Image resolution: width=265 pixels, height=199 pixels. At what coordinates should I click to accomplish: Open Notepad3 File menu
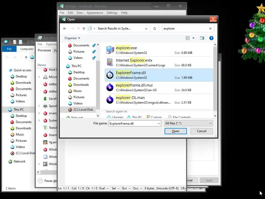pos(62,13)
